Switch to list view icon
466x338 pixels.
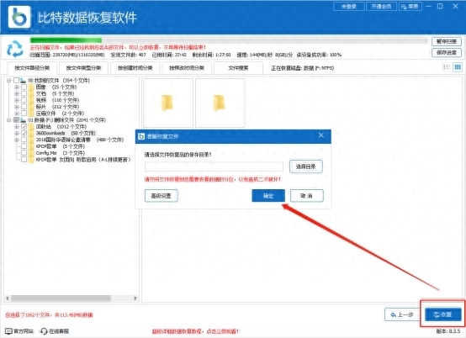click(447, 67)
